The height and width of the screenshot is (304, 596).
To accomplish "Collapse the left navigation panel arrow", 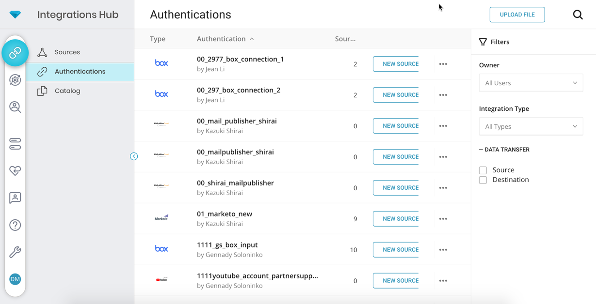I will coord(134,156).
